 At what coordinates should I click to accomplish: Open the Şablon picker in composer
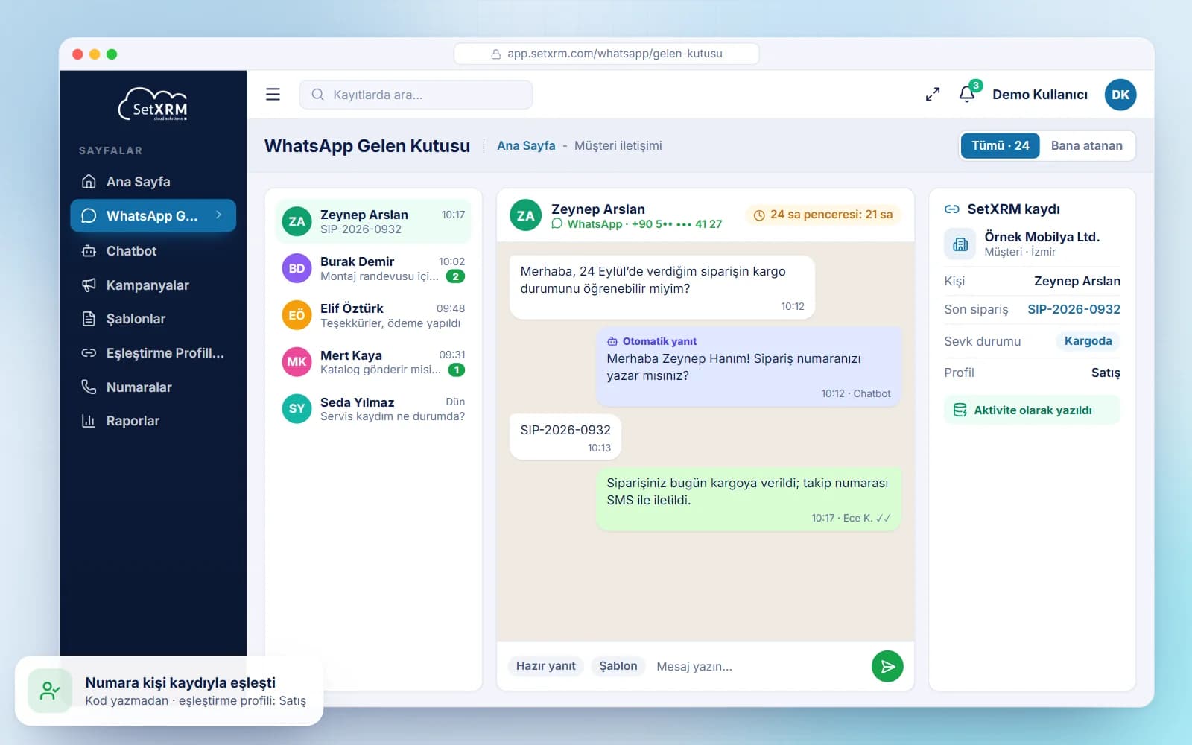[618, 666]
